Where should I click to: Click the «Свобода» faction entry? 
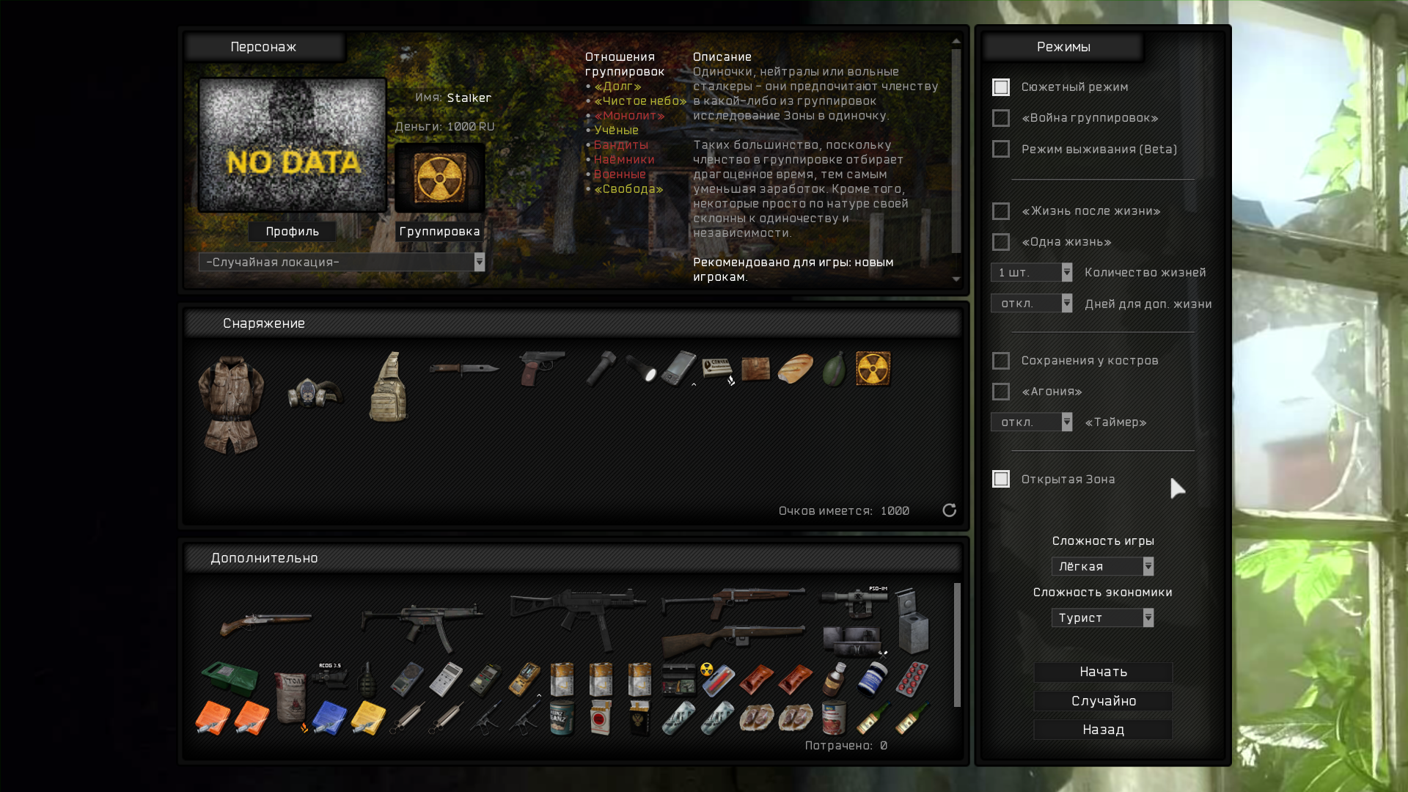[x=628, y=189]
